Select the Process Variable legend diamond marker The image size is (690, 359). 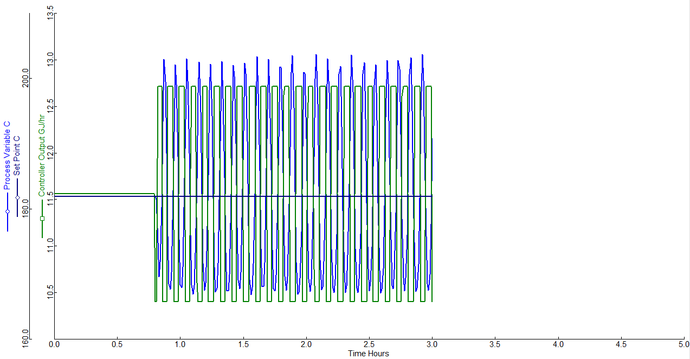[x=8, y=211]
